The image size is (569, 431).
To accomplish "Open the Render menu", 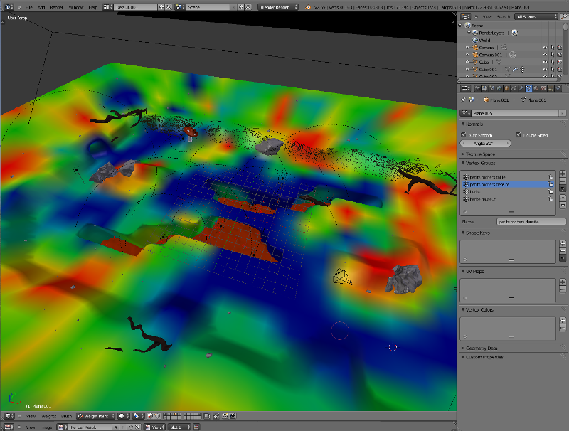I will point(57,7).
